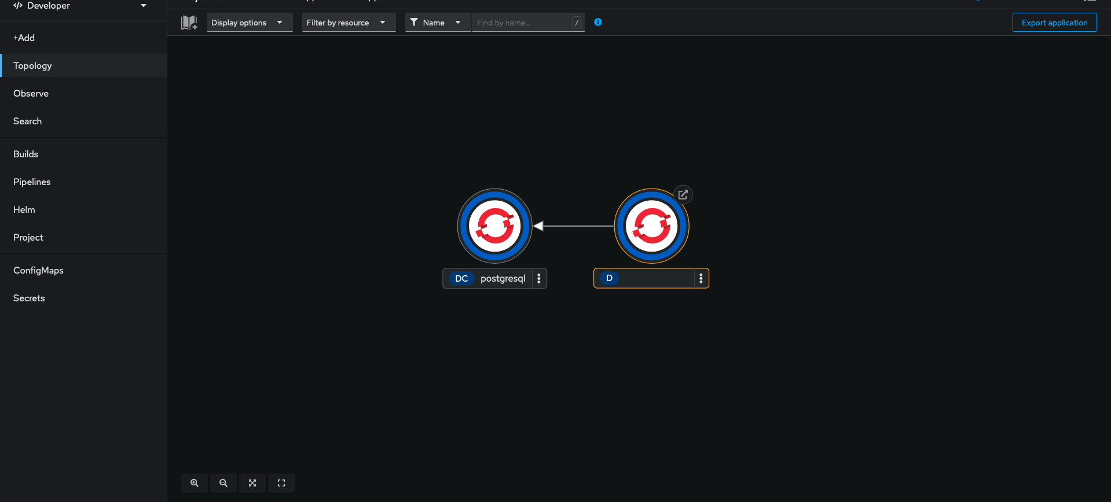The width and height of the screenshot is (1111, 502).
Task: Expand the Display options dropdown
Action: (249, 23)
